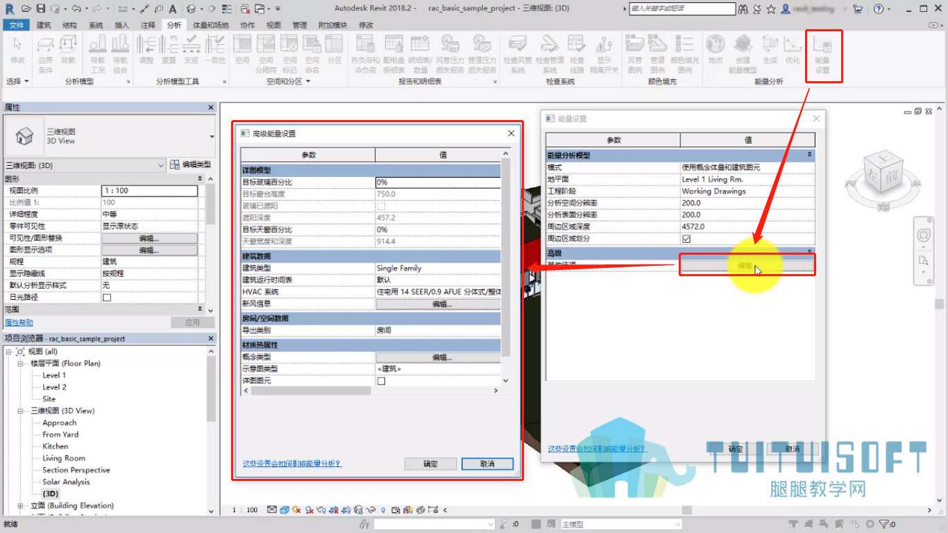948x533 pixels.
Task: Open the 文件 (File) tab
Action: (17, 25)
